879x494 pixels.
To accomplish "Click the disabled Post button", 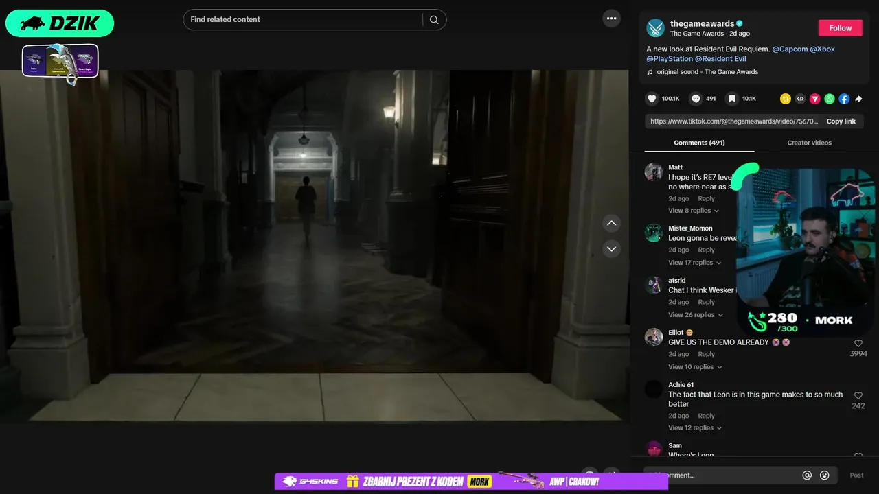I will point(856,475).
